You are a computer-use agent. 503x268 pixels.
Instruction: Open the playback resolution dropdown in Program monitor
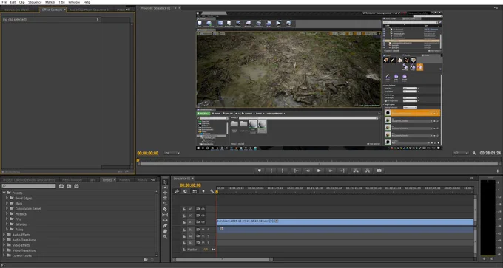point(461,153)
